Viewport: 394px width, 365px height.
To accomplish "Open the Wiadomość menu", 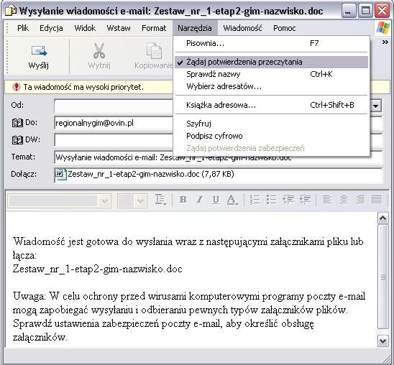I will [x=242, y=28].
